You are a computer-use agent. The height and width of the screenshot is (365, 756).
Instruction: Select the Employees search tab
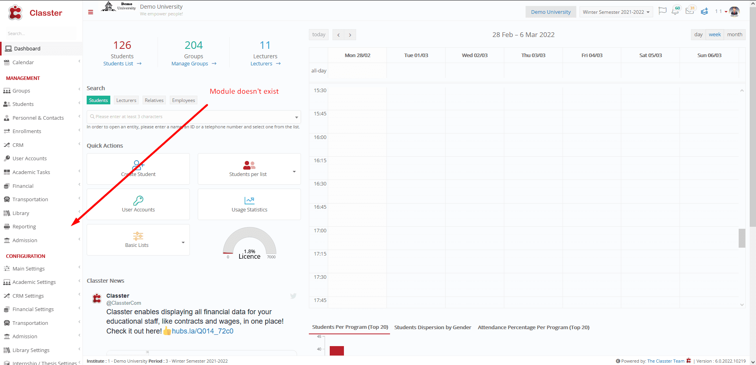click(184, 100)
